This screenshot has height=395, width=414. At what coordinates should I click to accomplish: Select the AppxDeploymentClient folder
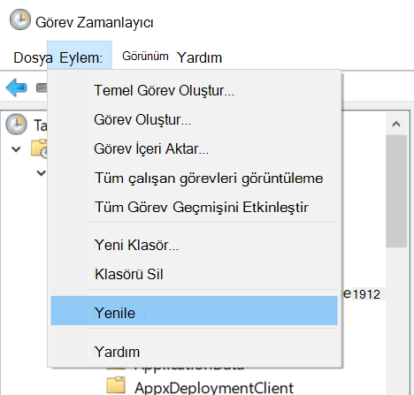click(214, 388)
